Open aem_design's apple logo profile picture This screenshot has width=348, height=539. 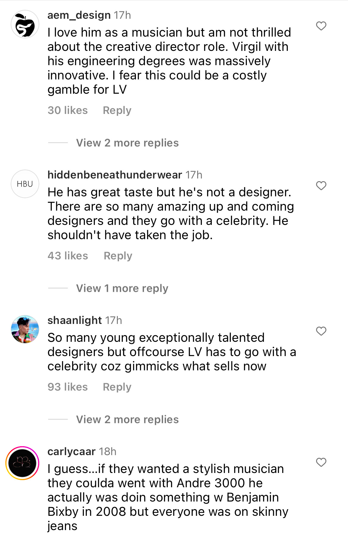click(25, 24)
